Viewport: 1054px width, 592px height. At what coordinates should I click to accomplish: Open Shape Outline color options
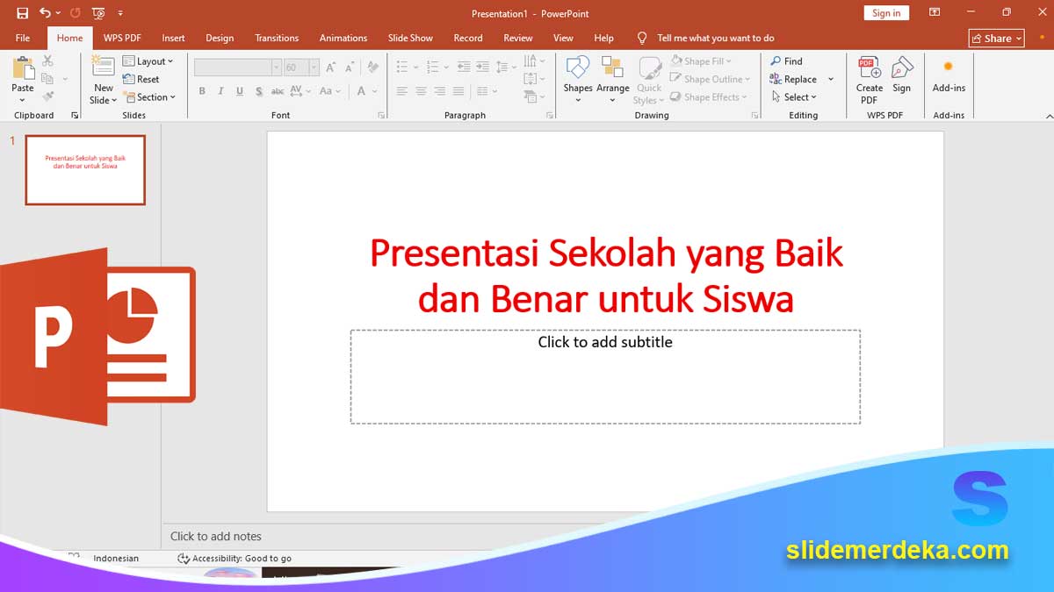711,79
